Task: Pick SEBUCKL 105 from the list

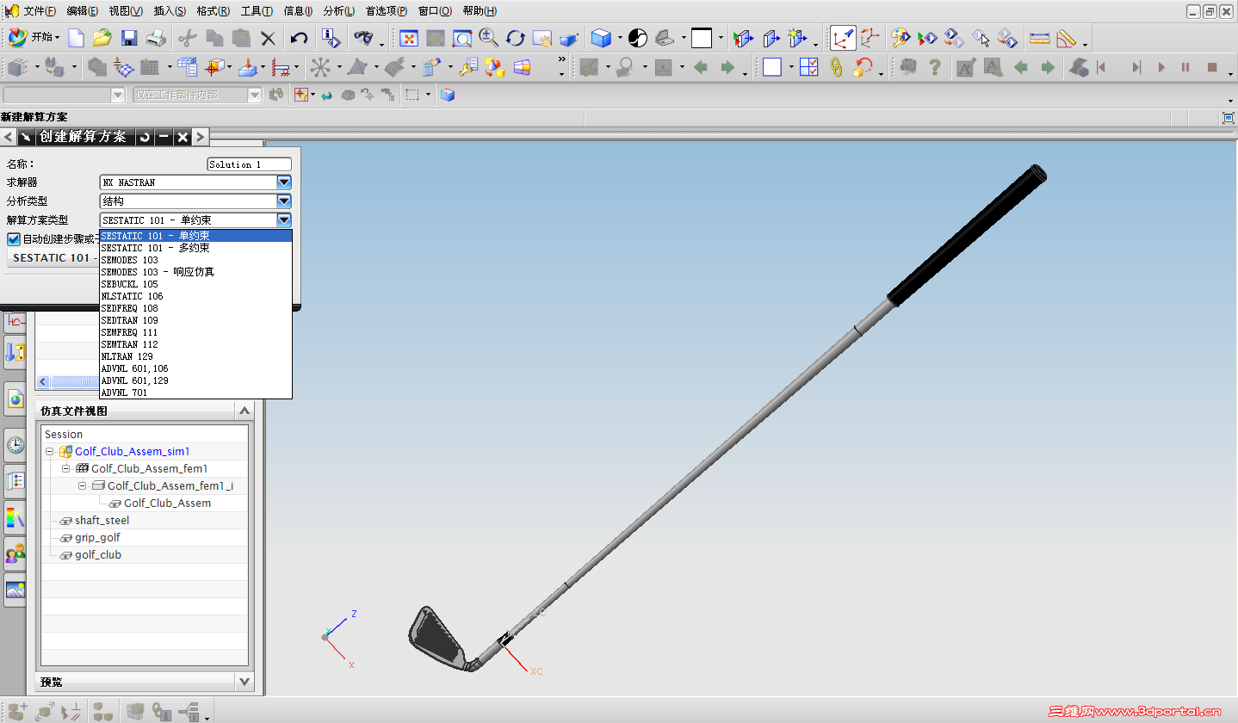Action: [196, 284]
